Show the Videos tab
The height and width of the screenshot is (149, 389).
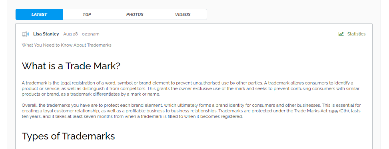(183, 14)
